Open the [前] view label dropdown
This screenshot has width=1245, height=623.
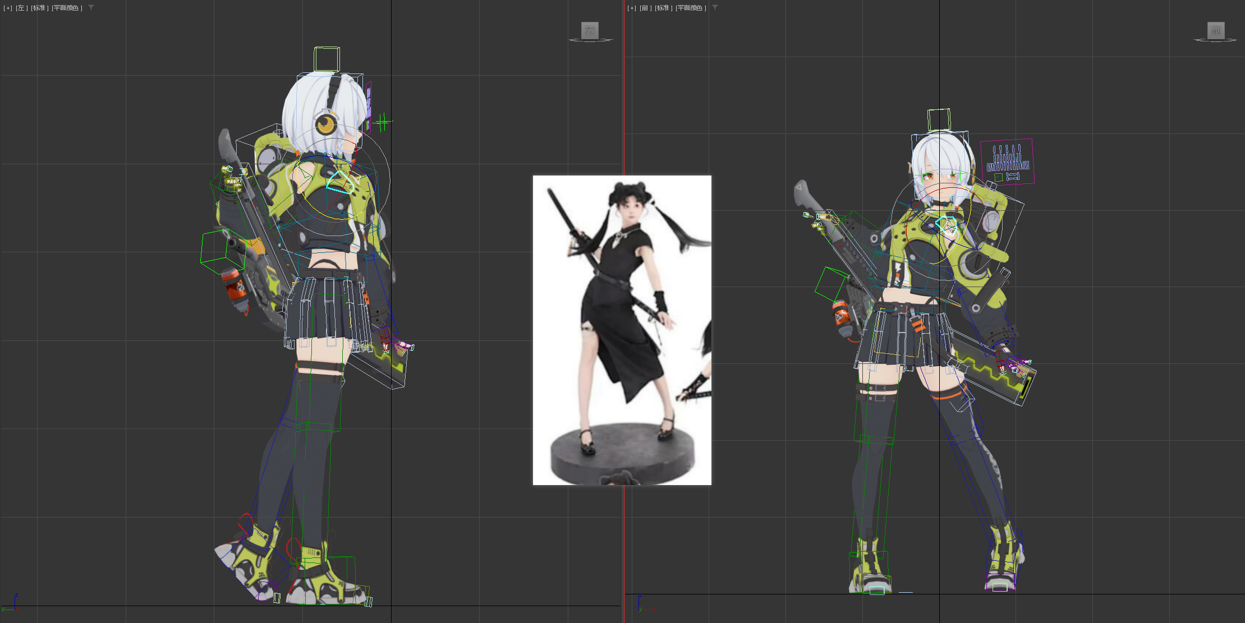tap(645, 8)
